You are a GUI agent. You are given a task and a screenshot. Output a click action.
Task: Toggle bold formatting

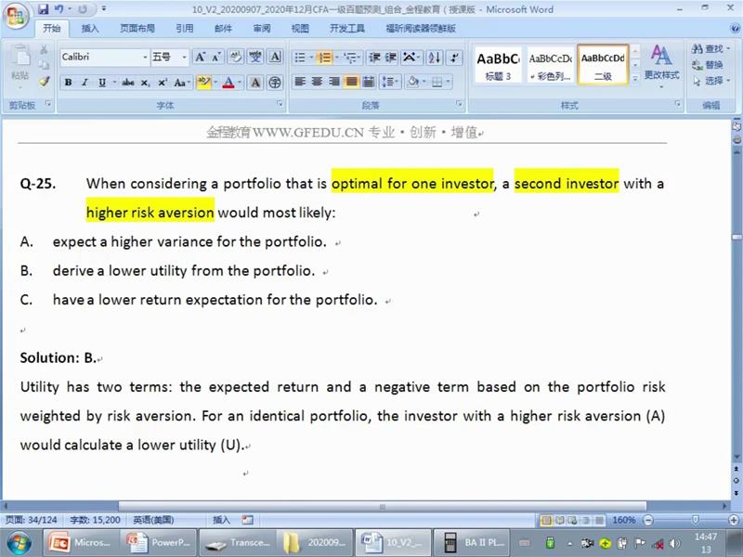point(68,83)
